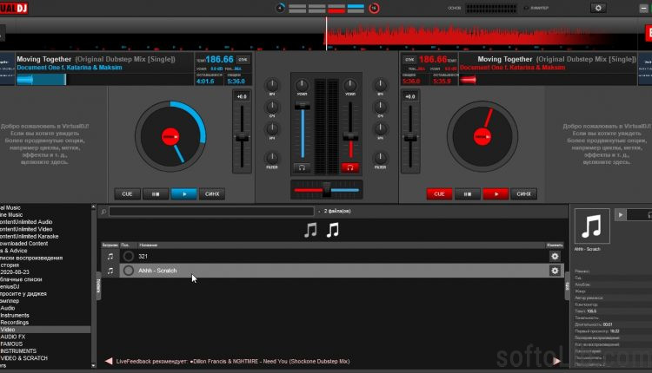Click right deck mid EQ knob (СЧ)

pyautogui.click(x=380, y=107)
